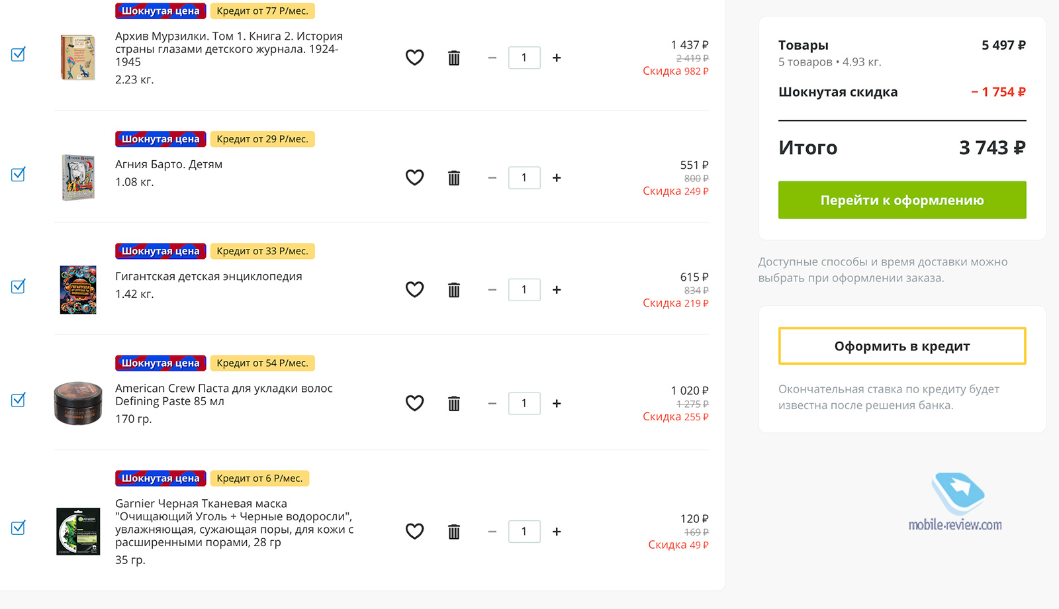Delete Агния Барто. Детям from cart
This screenshot has width=1059, height=609.
coord(454,177)
